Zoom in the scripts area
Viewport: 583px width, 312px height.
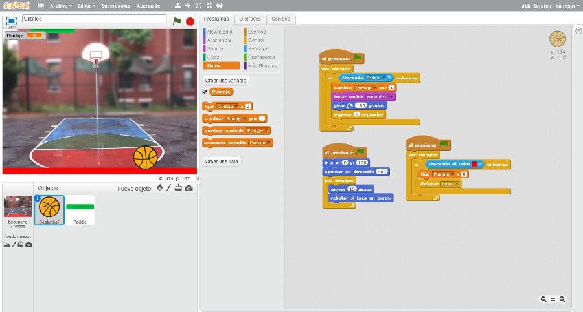point(562,299)
